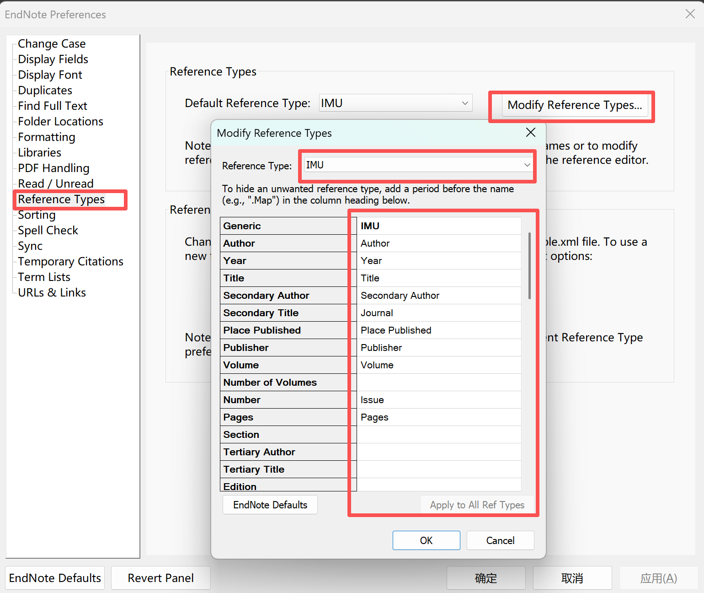Open the Display Font preferences

(50, 75)
